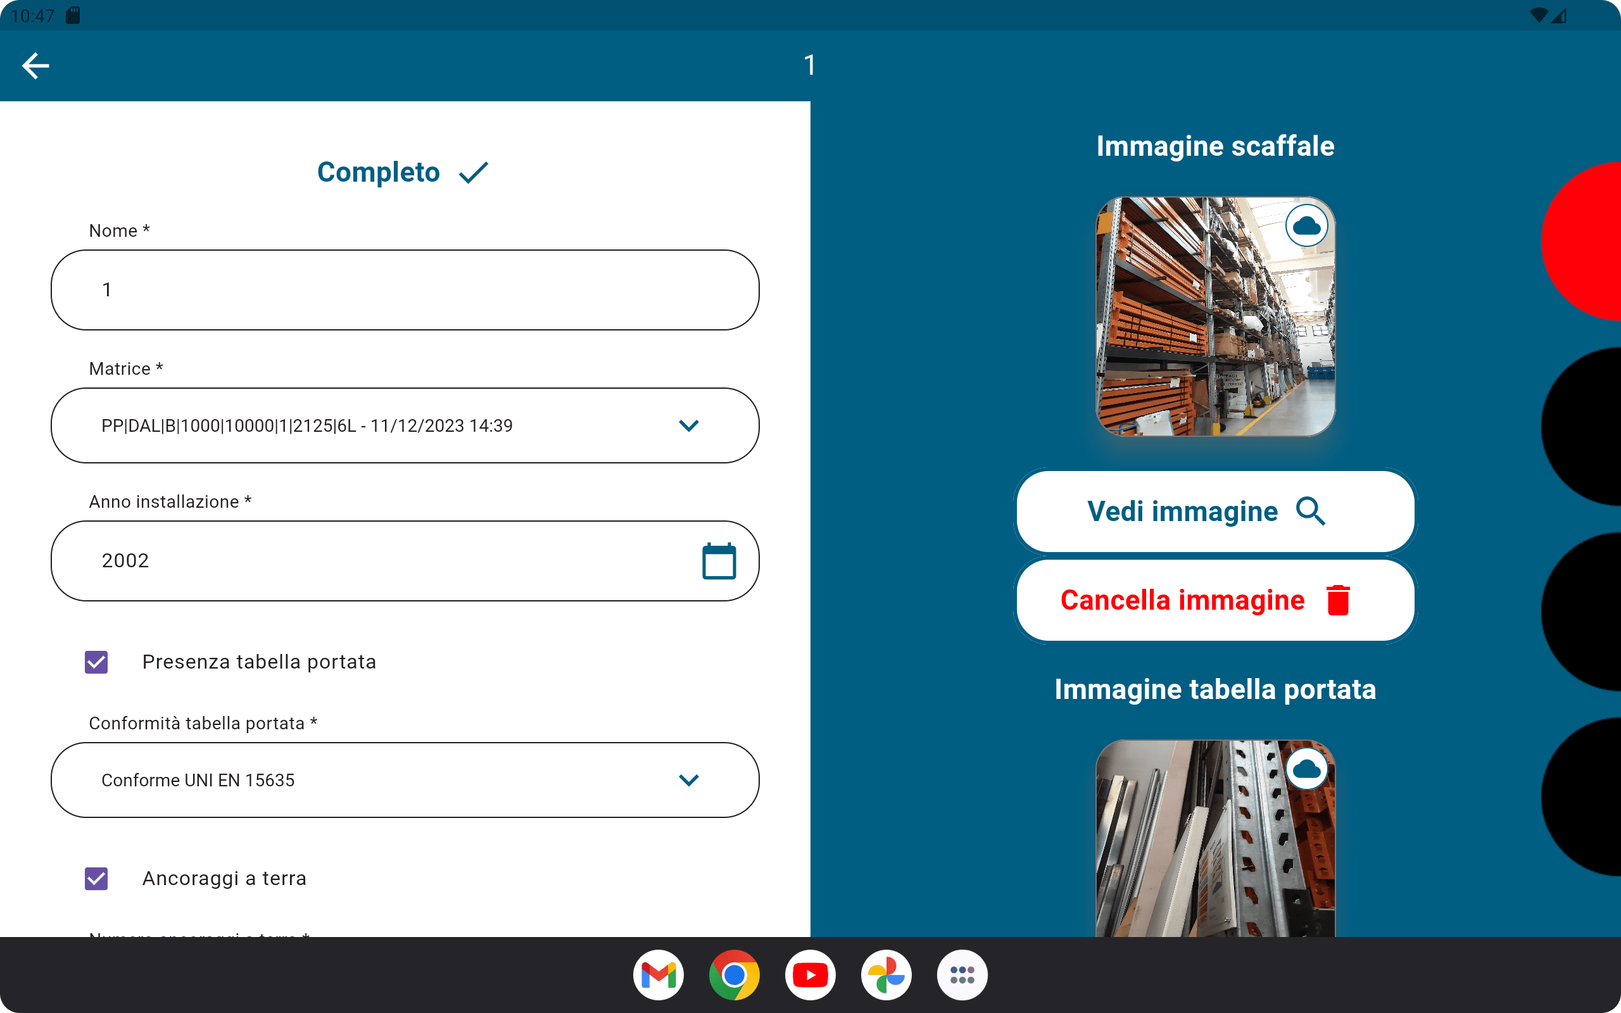This screenshot has width=1621, height=1013.
Task: Open Google Photos from the taskbar
Action: pyautogui.click(x=886, y=975)
